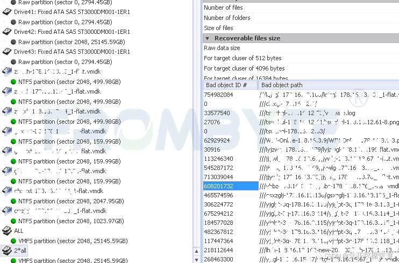This screenshot has height=263, width=399.
Task: Select Raw partition (sector 2048, 25145.59GB)
Action: 72,42
